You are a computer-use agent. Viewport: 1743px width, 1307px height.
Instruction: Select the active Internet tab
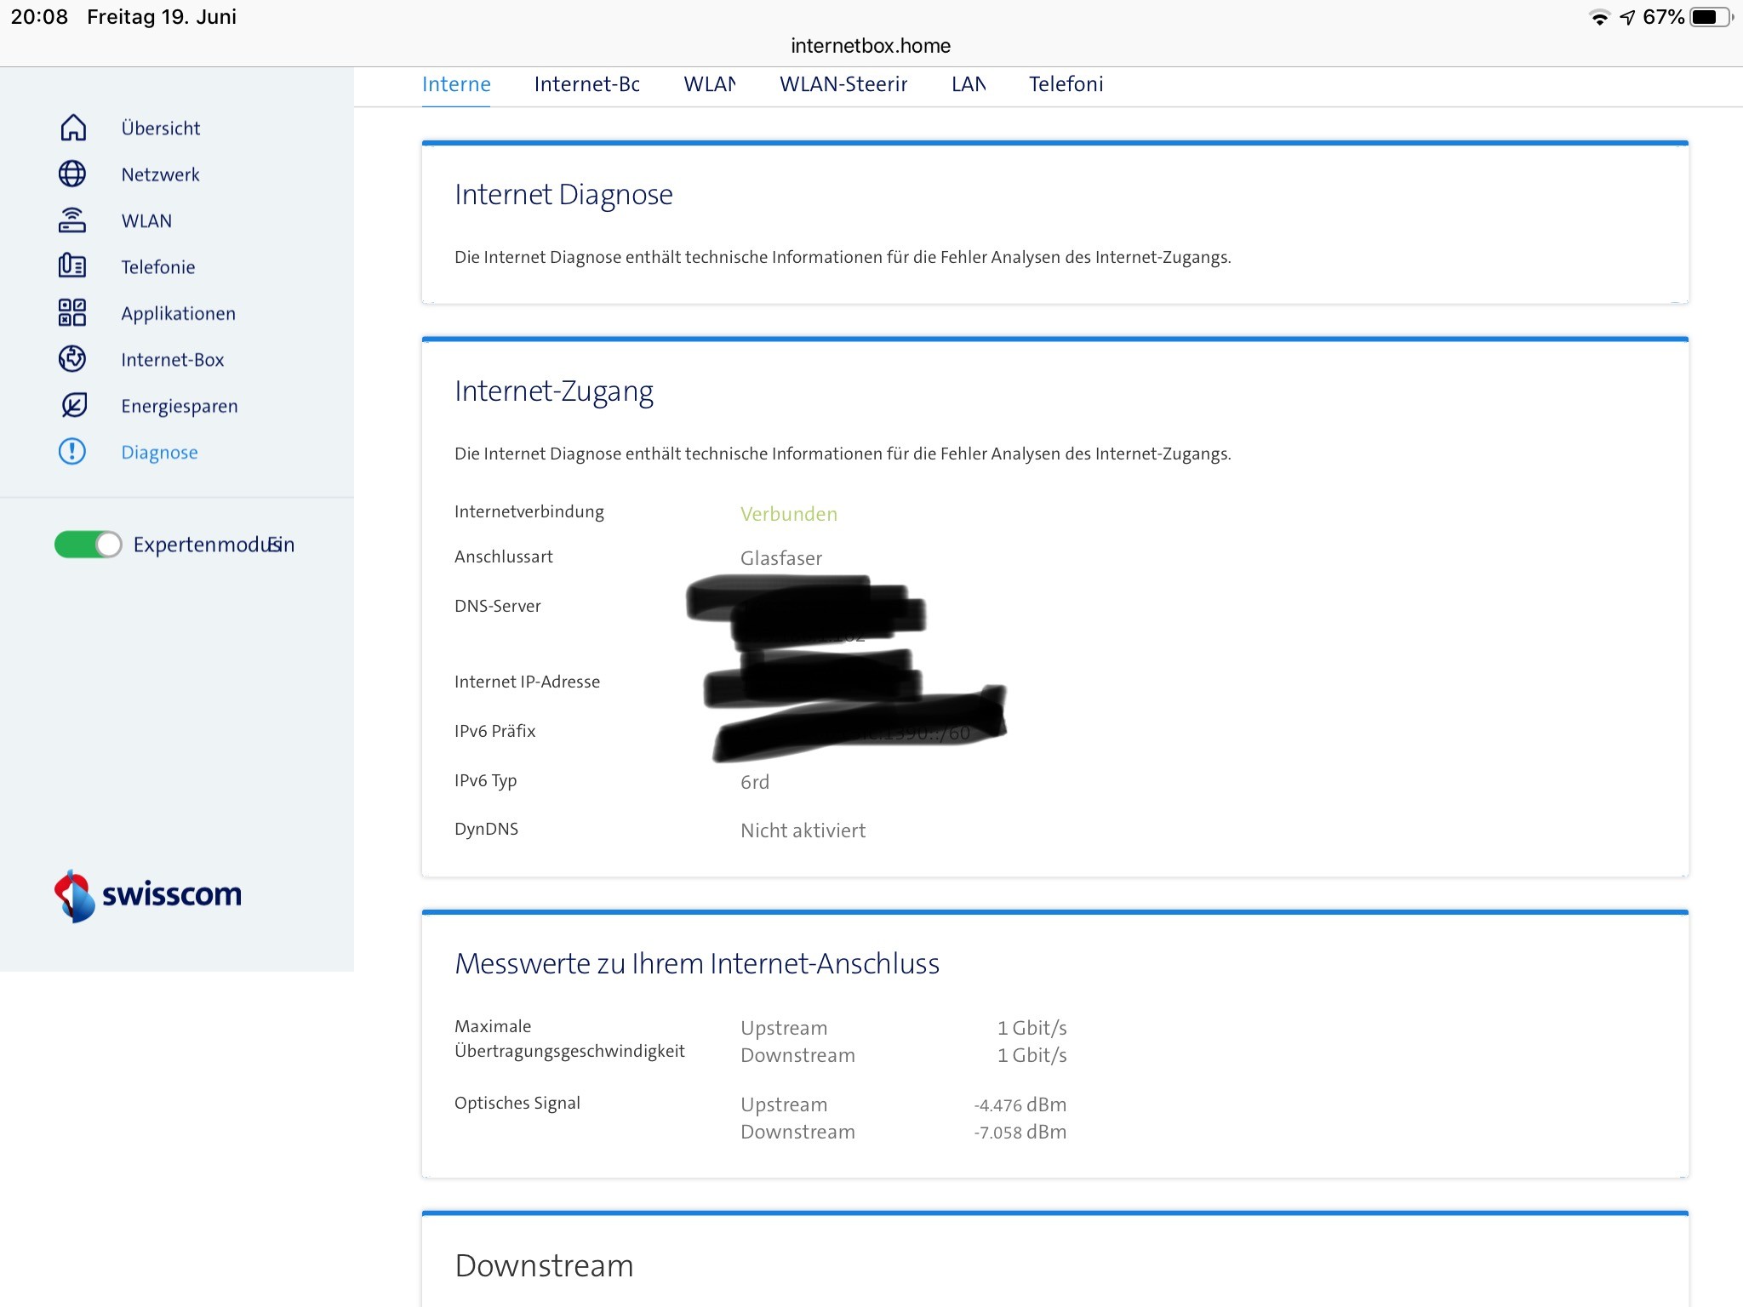point(456,84)
